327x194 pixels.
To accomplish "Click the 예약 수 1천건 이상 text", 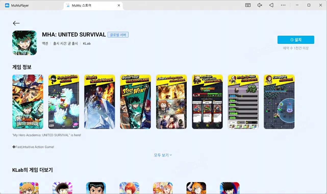I will point(296,48).
